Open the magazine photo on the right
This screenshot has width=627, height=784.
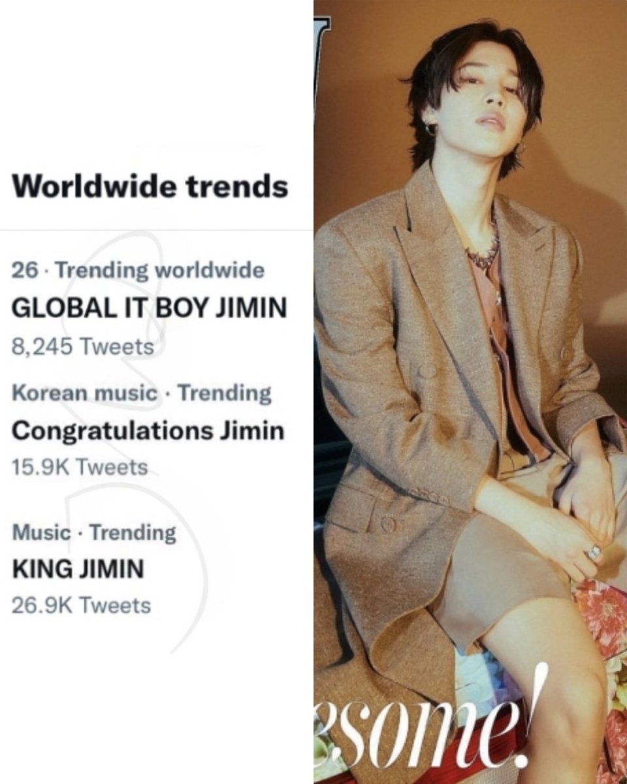(470, 392)
